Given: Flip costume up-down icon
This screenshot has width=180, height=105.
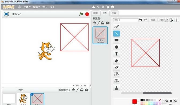Looking at the screenshot, I should [171, 20].
